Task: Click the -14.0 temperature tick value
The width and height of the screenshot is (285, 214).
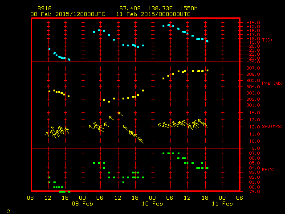Action: [253, 23]
